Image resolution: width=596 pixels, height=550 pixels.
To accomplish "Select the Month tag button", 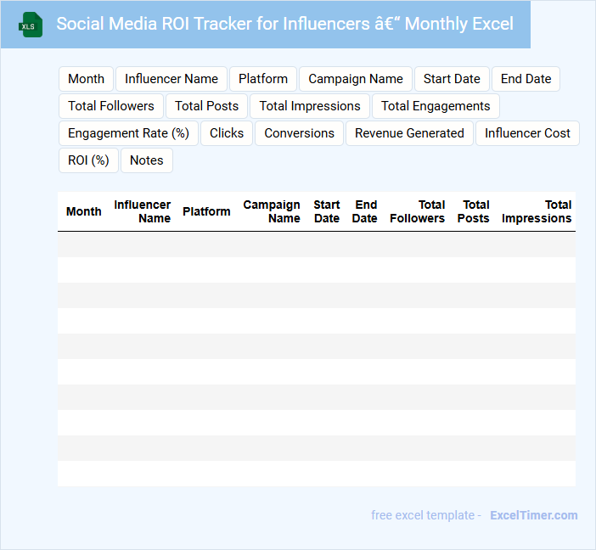I will coord(86,79).
